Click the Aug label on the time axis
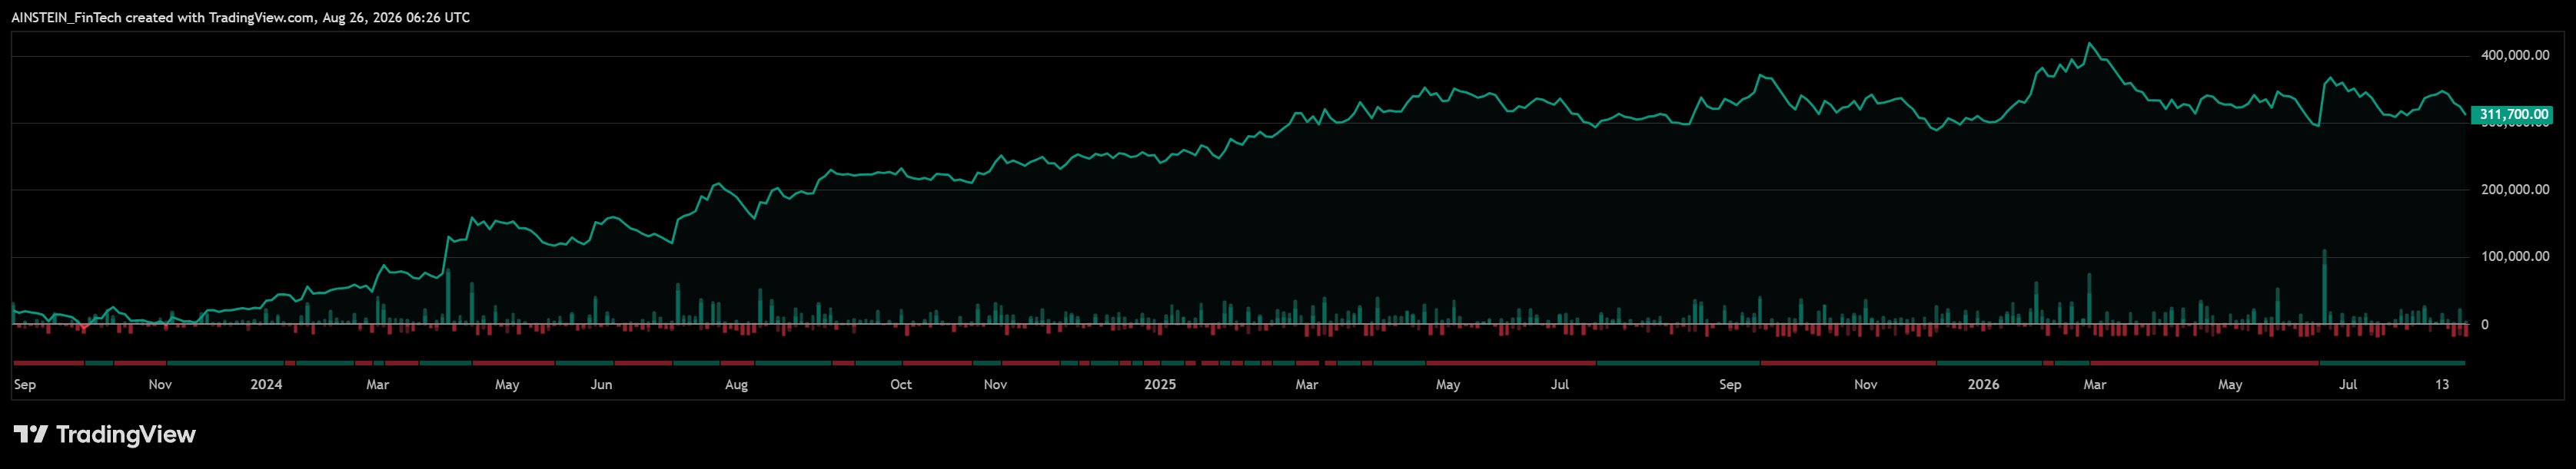Screen dimensions: 2576x469 736,384
